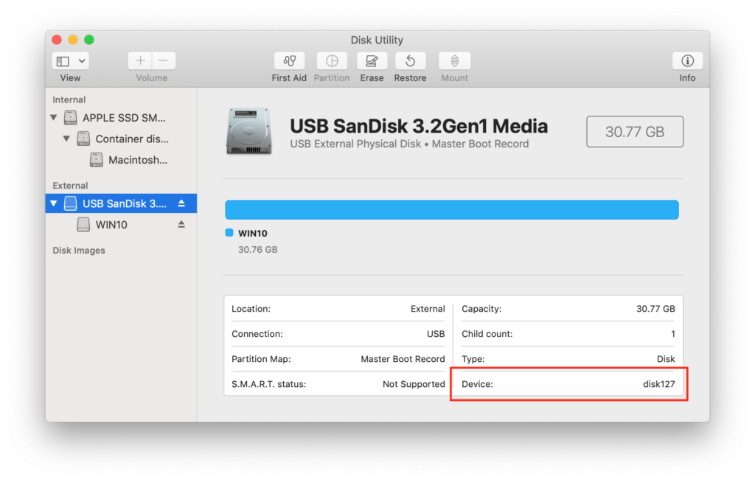This screenshot has height=482, width=755.
Task: Click the USB SanDisk 3.2Gen1 Media title
Action: tap(419, 126)
